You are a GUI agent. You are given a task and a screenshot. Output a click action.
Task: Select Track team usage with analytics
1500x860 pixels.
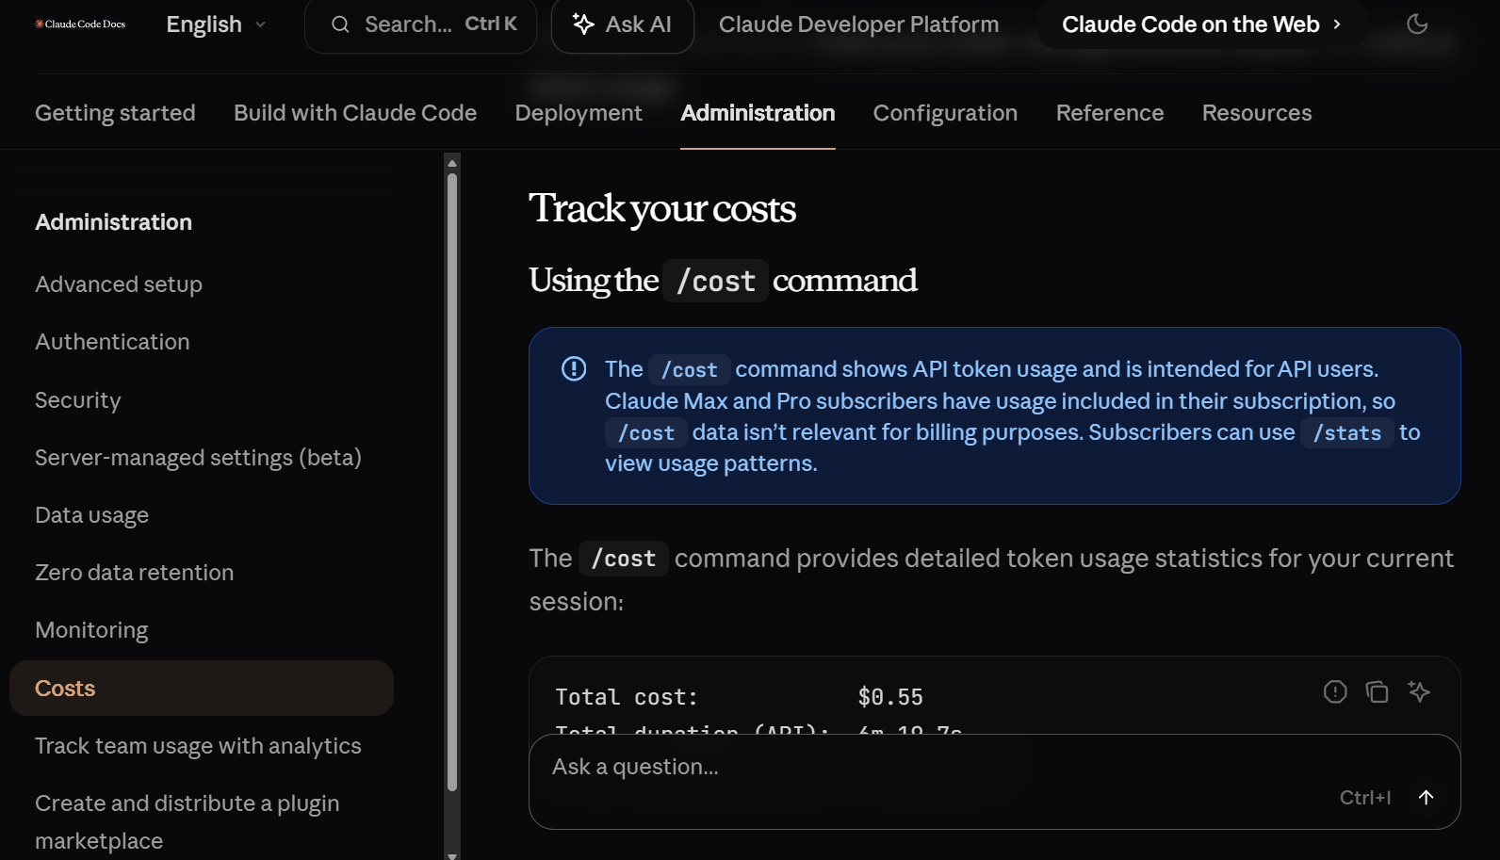click(x=198, y=746)
